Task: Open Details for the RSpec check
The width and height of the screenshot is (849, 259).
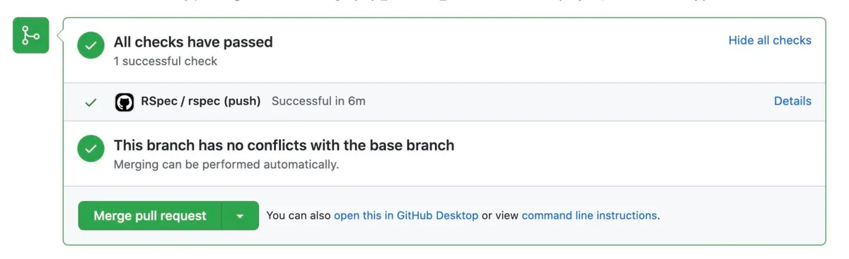Action: (x=792, y=101)
